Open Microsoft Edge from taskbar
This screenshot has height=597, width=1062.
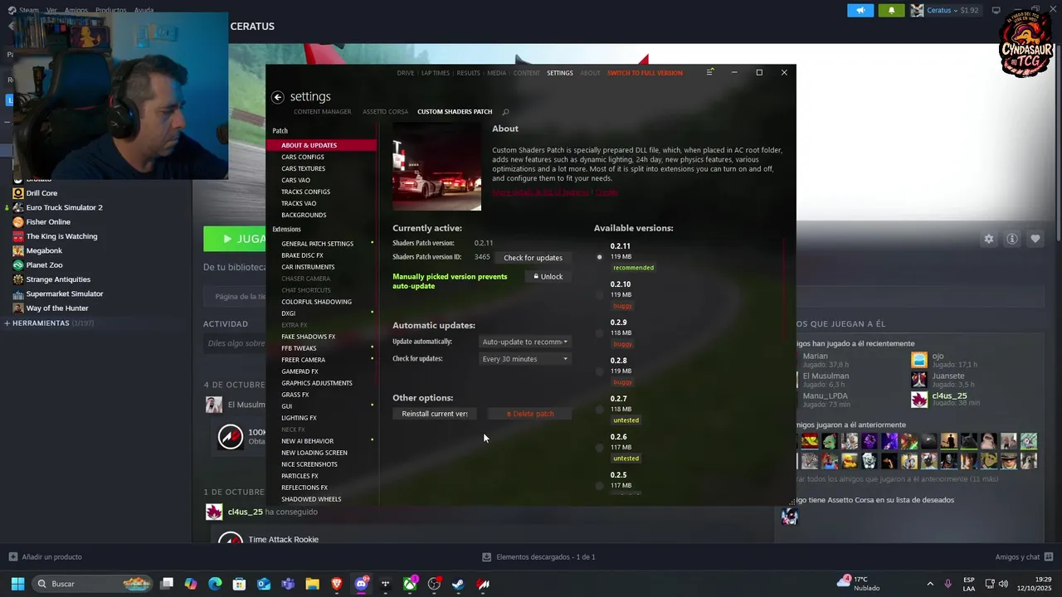215,584
